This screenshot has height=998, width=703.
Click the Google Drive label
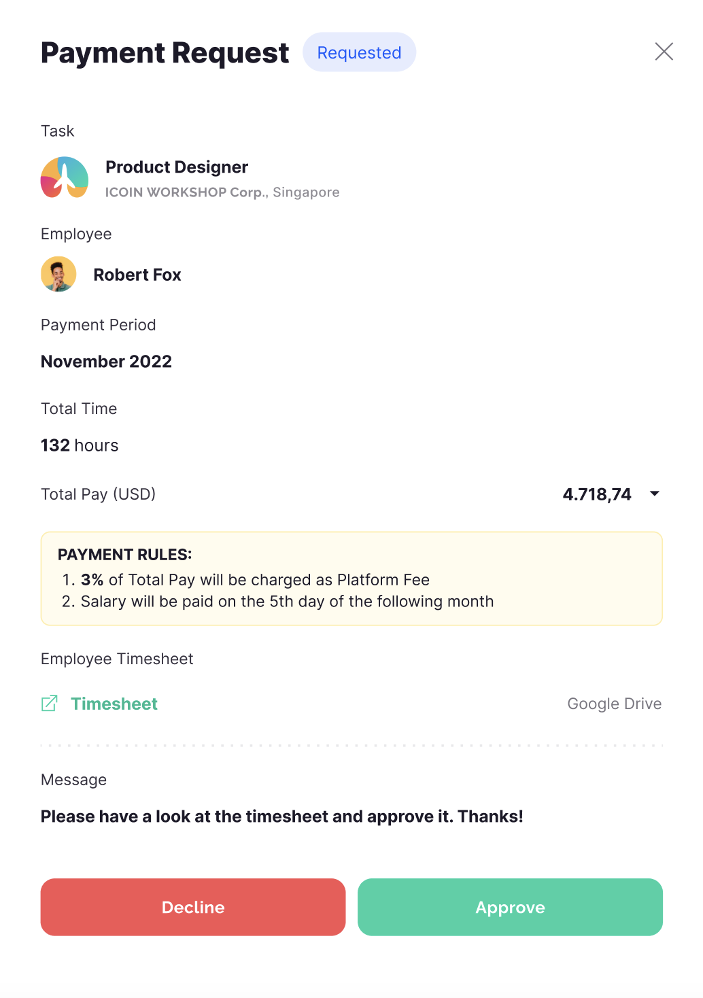[x=614, y=704]
